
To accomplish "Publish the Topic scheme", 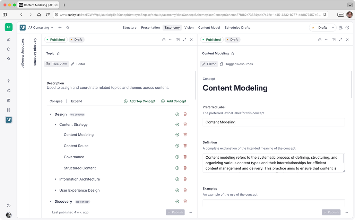I will coord(175,212).
